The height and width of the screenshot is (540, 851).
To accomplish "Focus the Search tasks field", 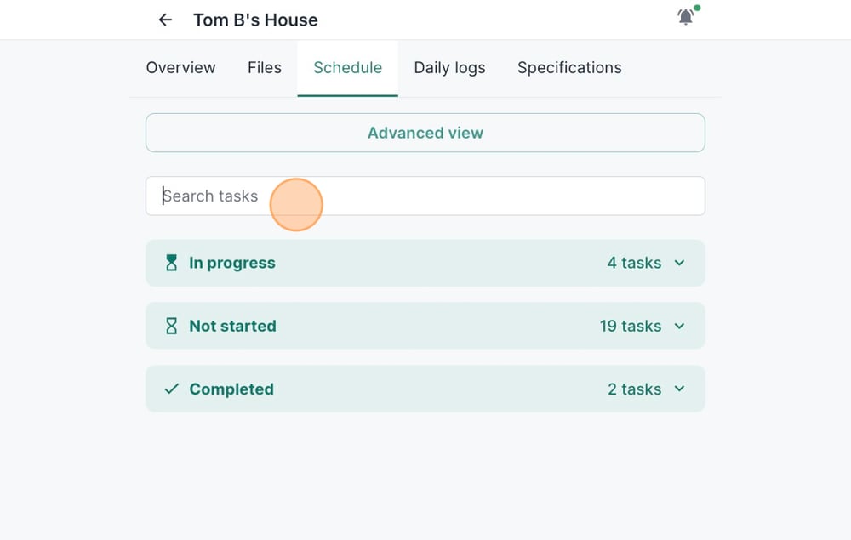I will click(x=425, y=196).
